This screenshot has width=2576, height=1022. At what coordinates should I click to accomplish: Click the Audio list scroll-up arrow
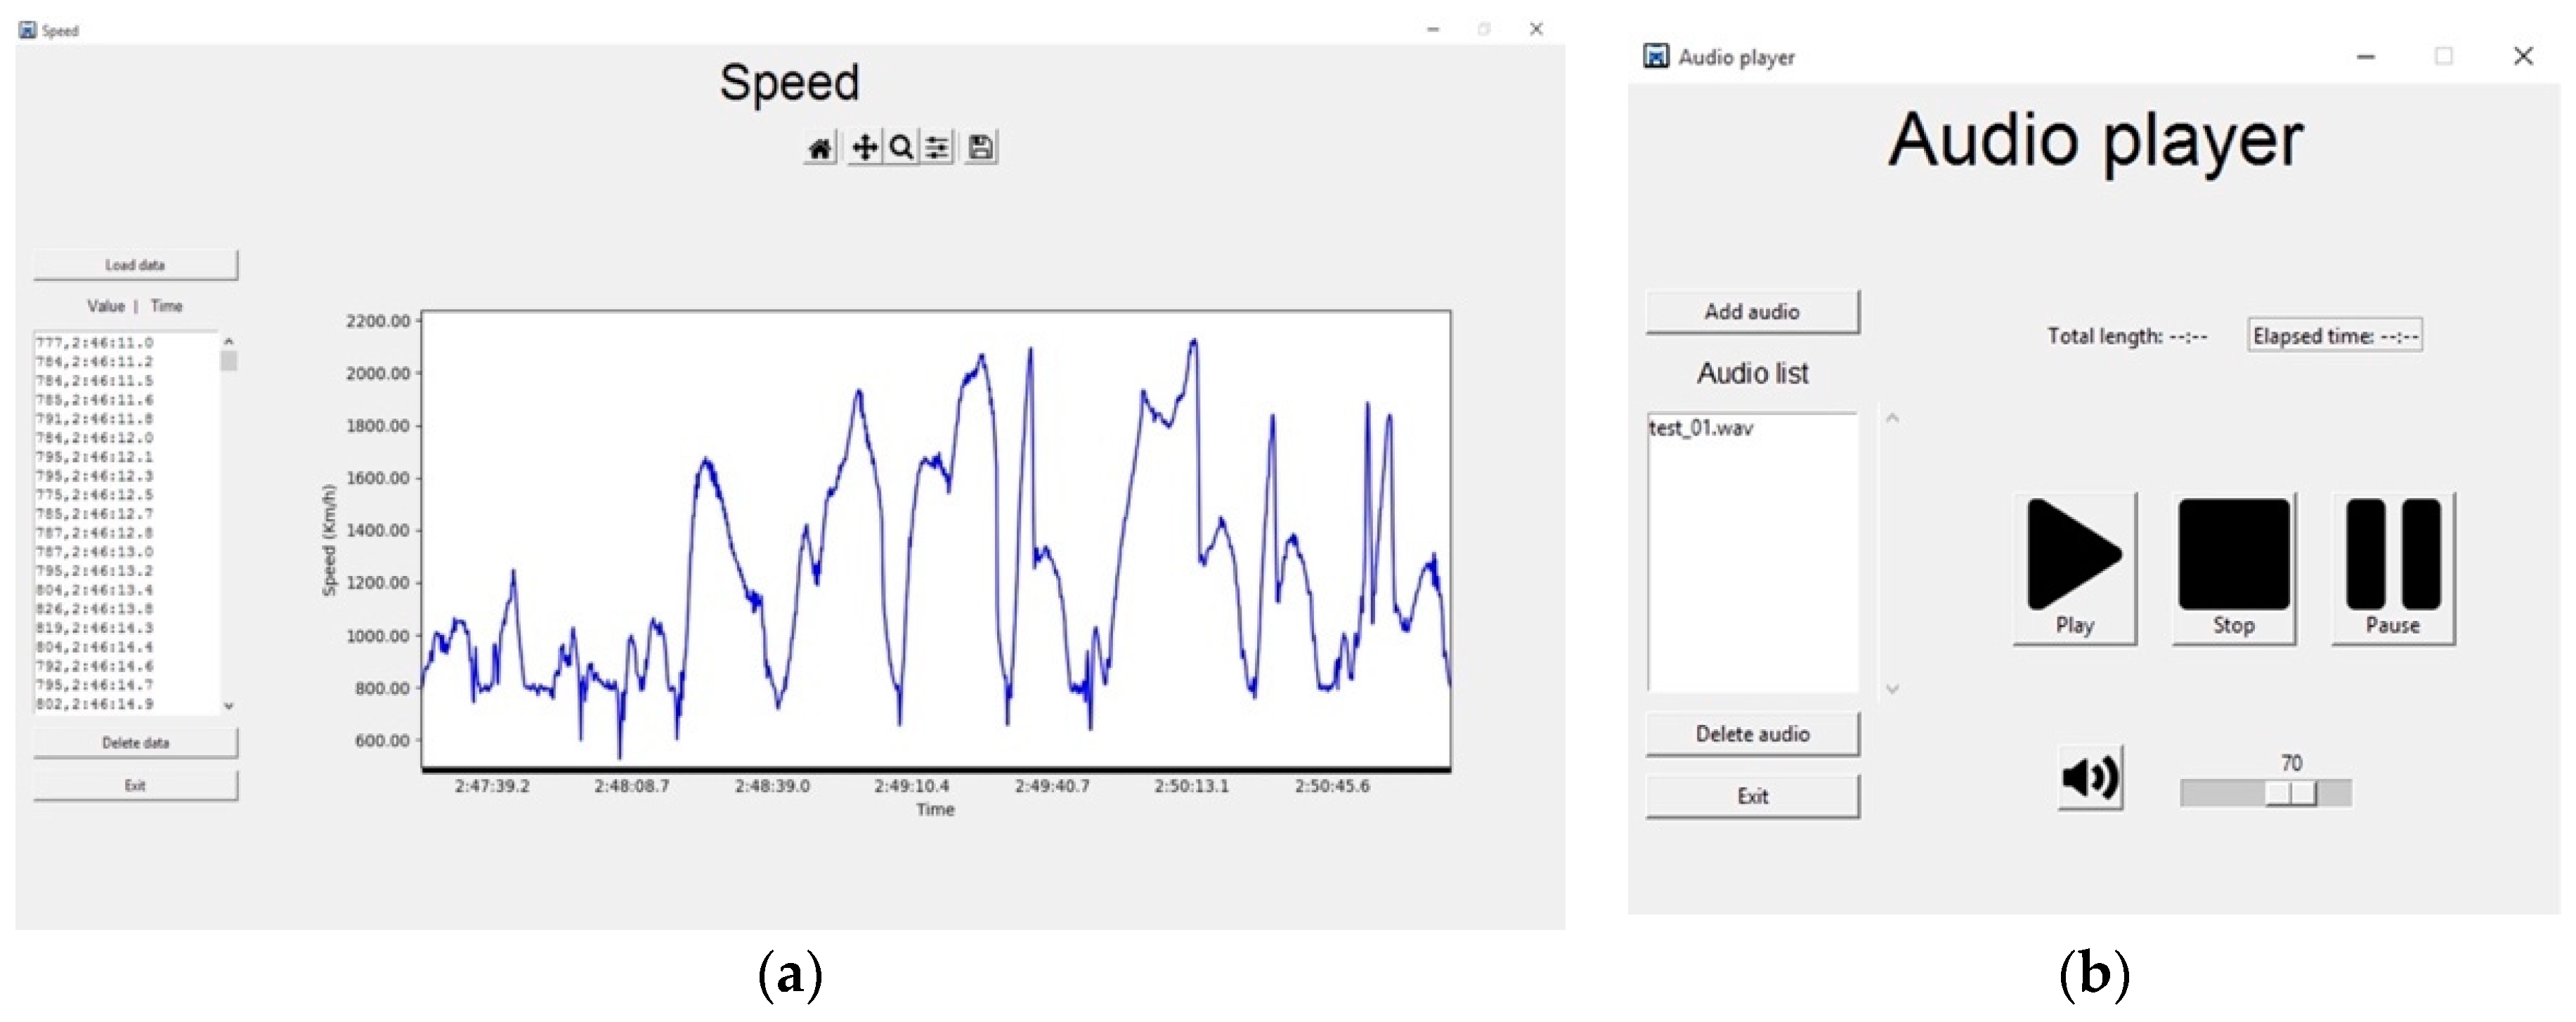click(x=1891, y=418)
